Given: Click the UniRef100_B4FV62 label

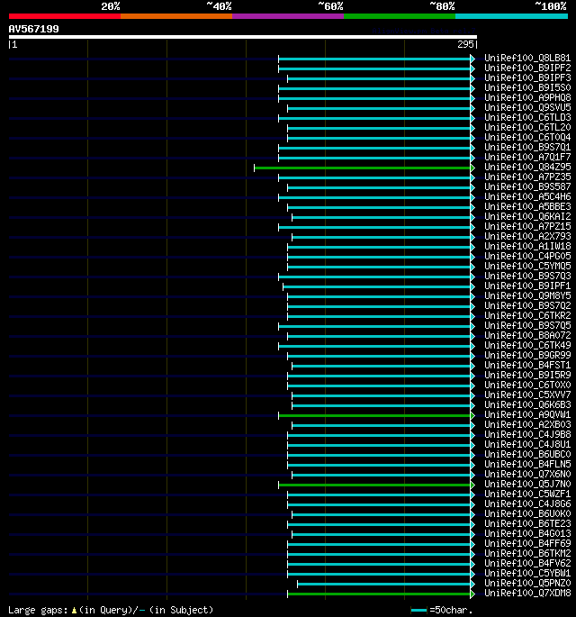Looking at the screenshot, I should (527, 563).
